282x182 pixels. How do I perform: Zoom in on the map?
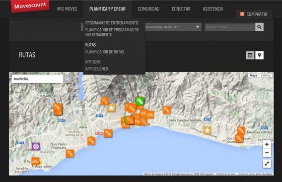[267, 144]
